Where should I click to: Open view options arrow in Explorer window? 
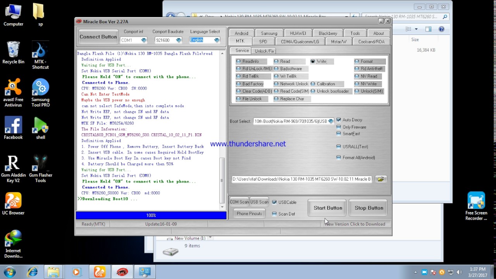(x=416, y=29)
